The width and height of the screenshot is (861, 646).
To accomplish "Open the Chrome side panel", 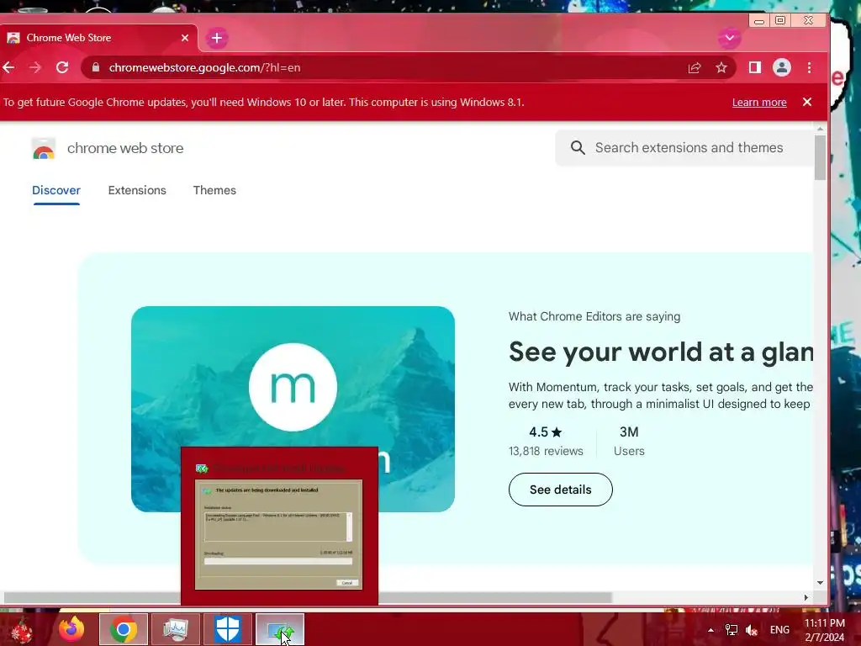I will click(x=755, y=67).
